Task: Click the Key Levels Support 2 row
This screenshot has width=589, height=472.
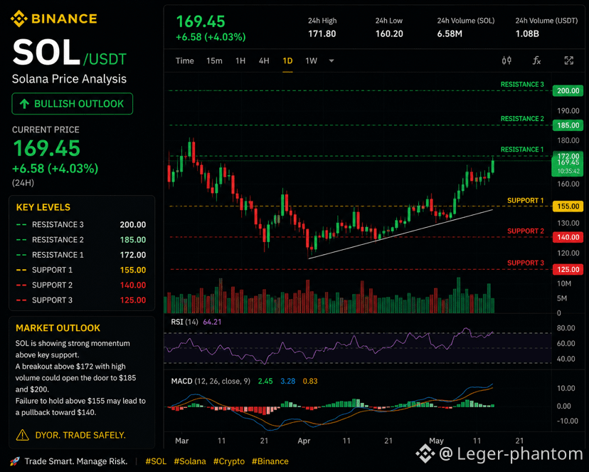Action: [x=81, y=285]
